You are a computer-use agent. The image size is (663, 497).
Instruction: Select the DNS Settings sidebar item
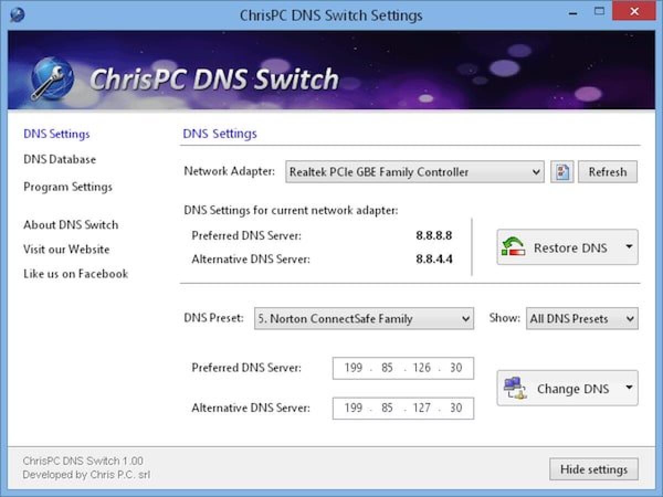point(55,134)
